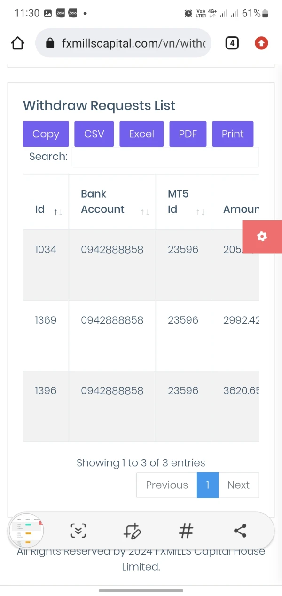
Task: Tap the crop and draw edit icon
Action: pos(132,531)
